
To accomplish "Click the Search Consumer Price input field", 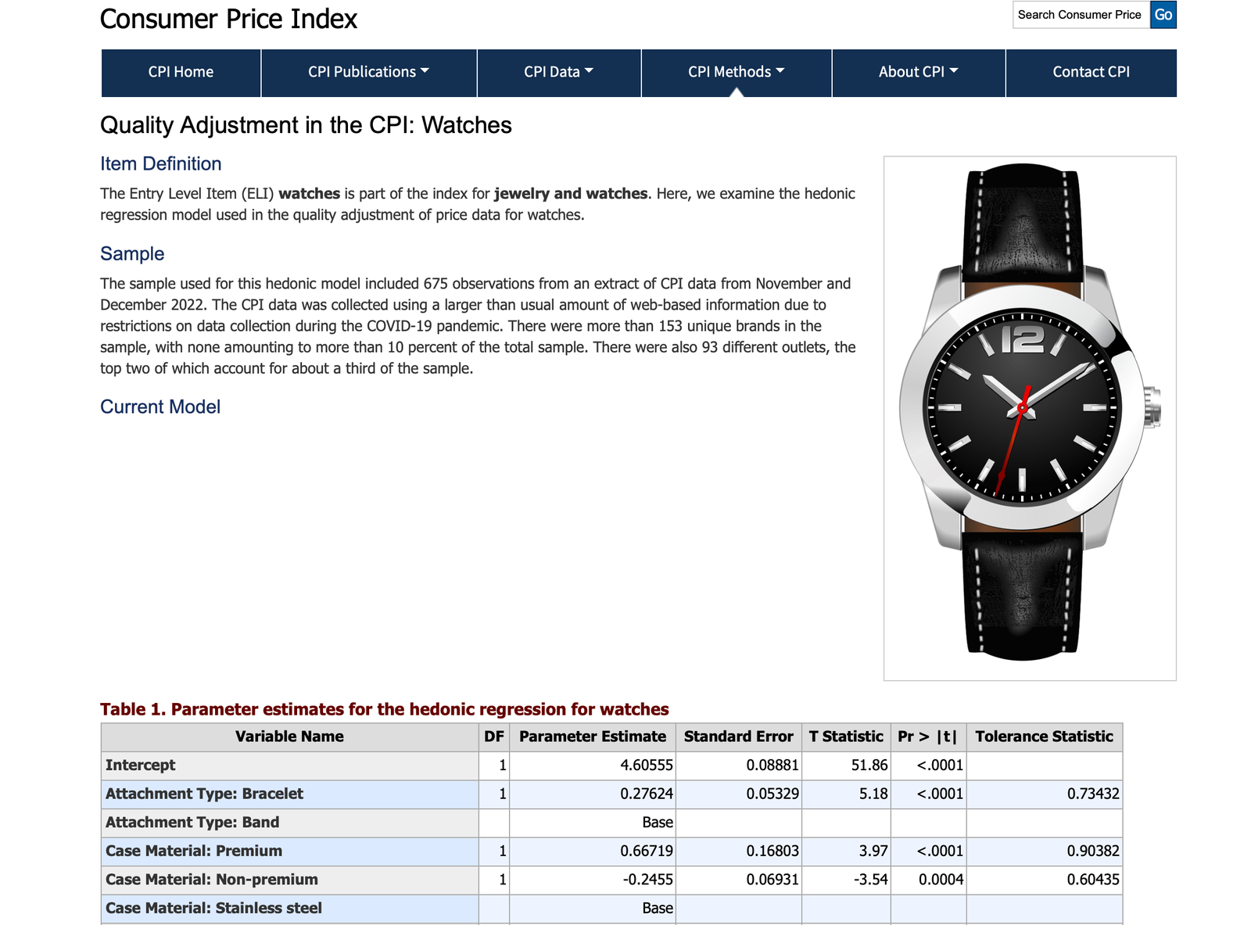I will click(1081, 15).
